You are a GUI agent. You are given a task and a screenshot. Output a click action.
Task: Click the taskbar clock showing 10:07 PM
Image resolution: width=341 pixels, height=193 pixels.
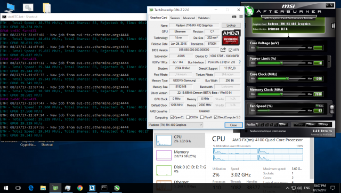pos(320,188)
